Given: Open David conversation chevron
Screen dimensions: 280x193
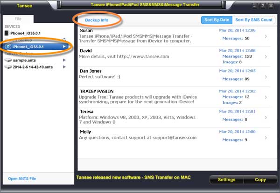Looking at the screenshot, I should tap(266, 57).
